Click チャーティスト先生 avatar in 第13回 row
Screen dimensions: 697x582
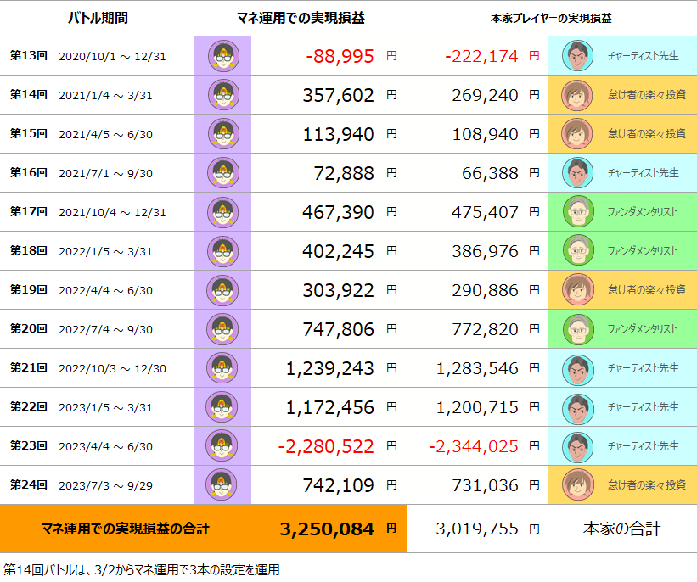click(577, 56)
